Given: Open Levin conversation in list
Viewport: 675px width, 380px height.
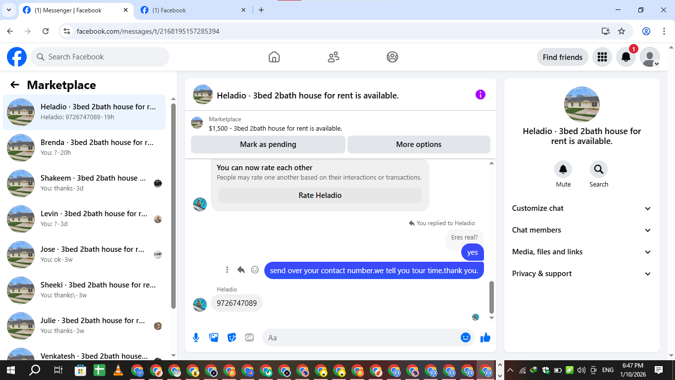Looking at the screenshot, I should [85, 219].
